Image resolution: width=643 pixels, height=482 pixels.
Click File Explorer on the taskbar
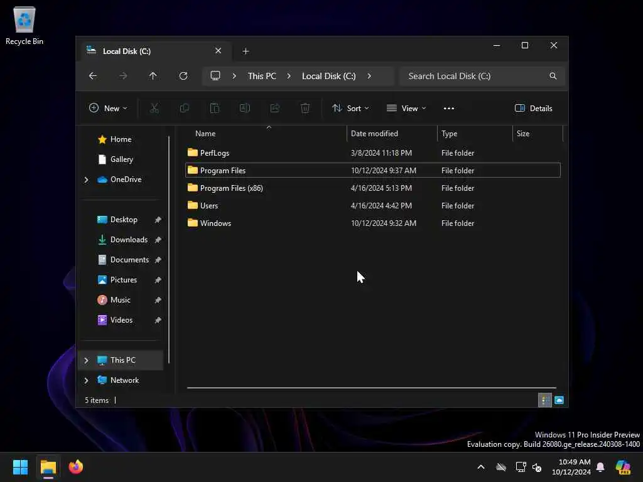click(48, 467)
